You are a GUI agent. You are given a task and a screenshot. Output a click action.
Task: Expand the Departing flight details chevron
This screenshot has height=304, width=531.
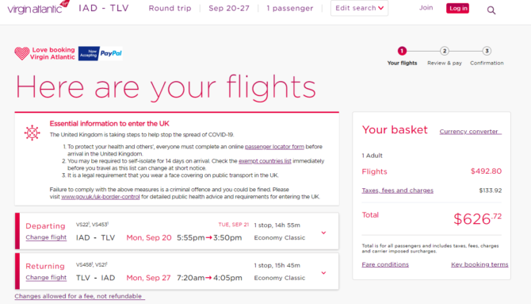pyautogui.click(x=323, y=233)
